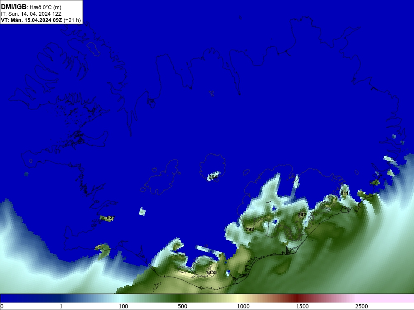Image resolution: width=414 pixels, height=310 pixels.
Task: Click the legend tick label 2500
Action: (361, 306)
